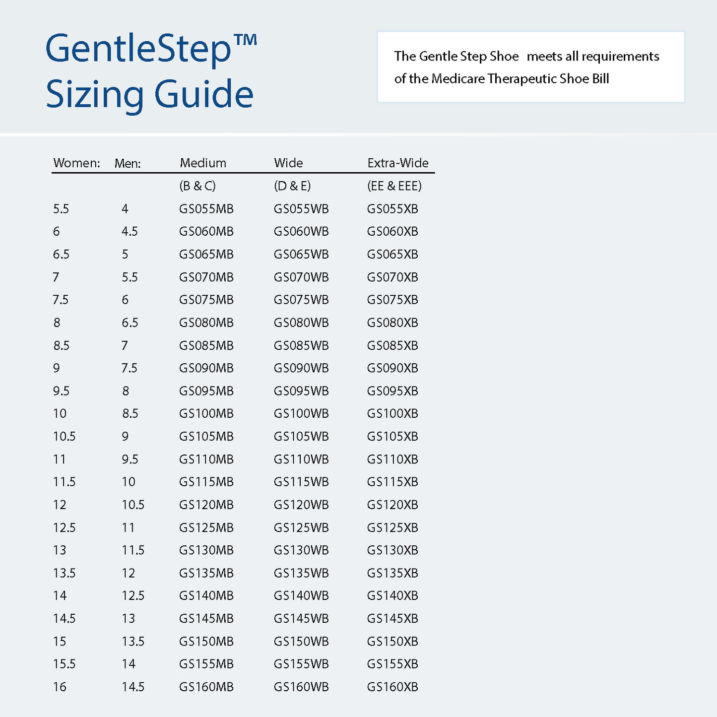Click the Extra-Wide column header
Image resolution: width=717 pixels, height=717 pixels.
click(398, 163)
